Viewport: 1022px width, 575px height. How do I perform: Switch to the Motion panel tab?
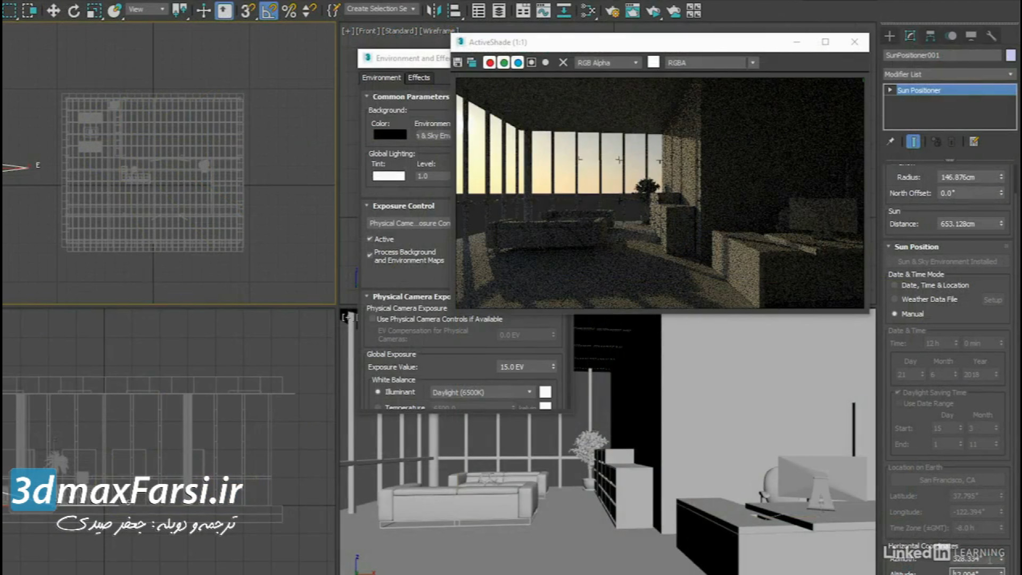click(951, 36)
